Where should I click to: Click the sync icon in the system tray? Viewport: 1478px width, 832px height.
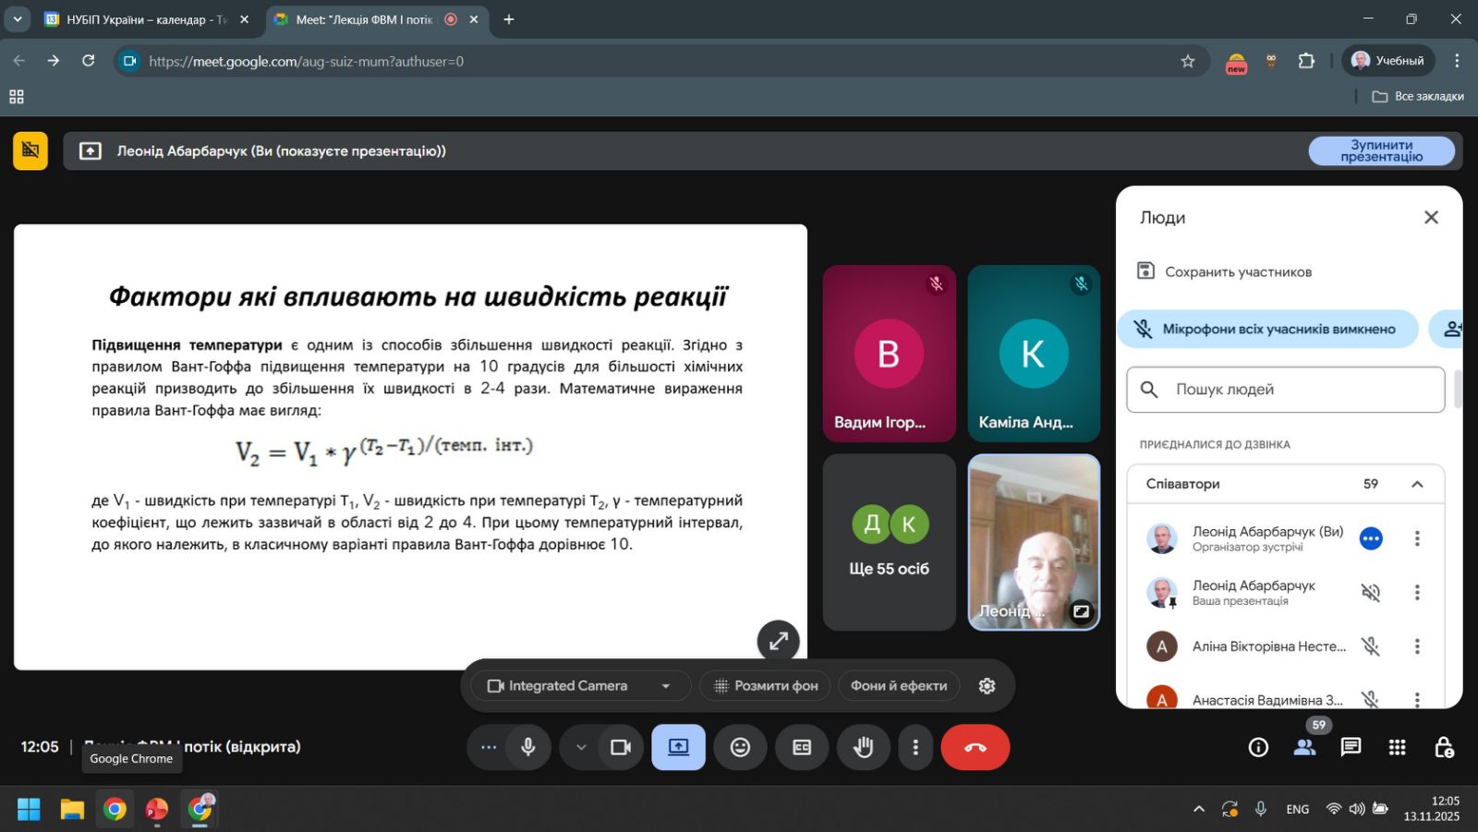pyautogui.click(x=1230, y=809)
